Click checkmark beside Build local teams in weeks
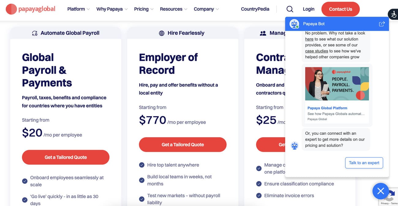The width and height of the screenshot is (398, 206). point(142,180)
